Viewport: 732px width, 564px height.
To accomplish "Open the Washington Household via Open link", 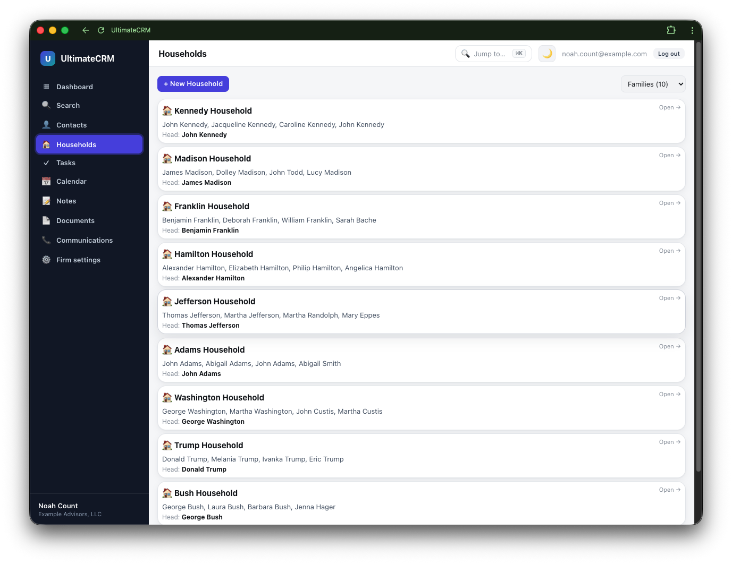I will pos(670,394).
